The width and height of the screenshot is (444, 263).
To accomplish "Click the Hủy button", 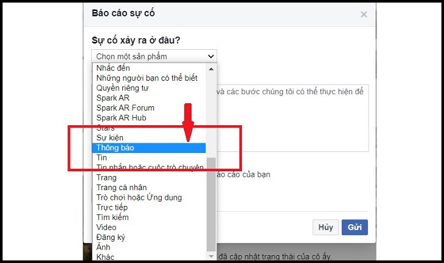I will [325, 227].
